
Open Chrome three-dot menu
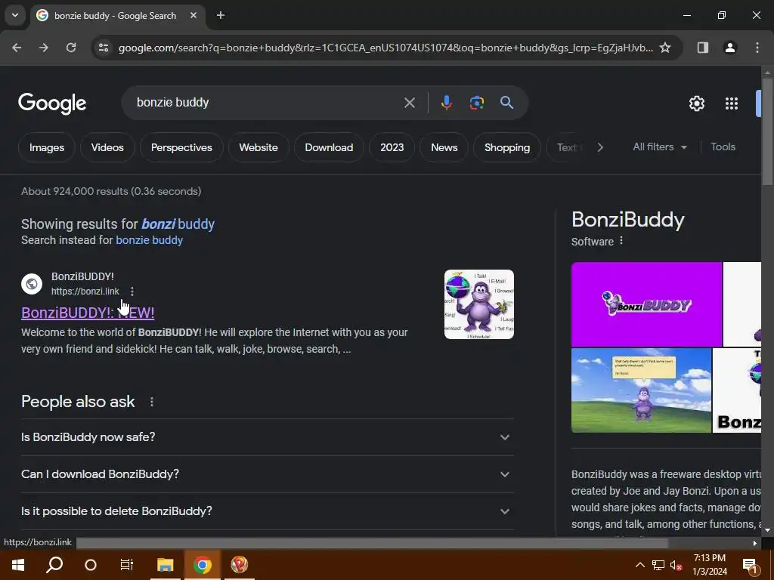(x=757, y=48)
